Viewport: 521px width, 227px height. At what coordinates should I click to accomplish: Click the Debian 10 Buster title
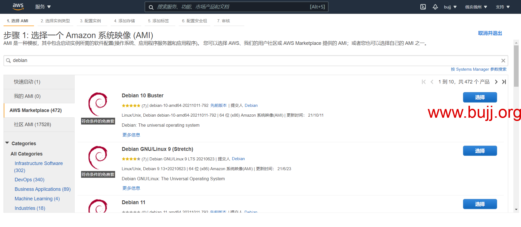tap(143, 96)
